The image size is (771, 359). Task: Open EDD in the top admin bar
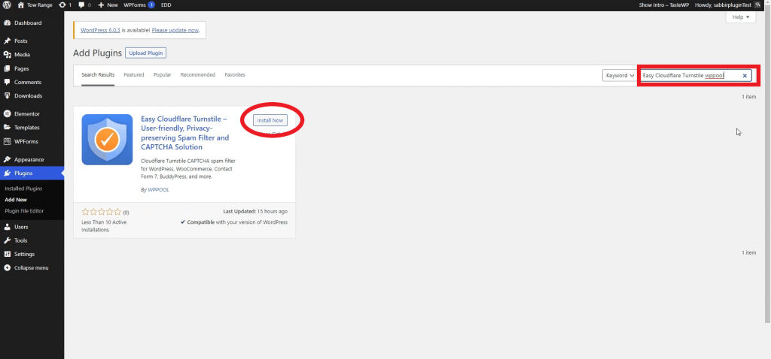[x=166, y=5]
